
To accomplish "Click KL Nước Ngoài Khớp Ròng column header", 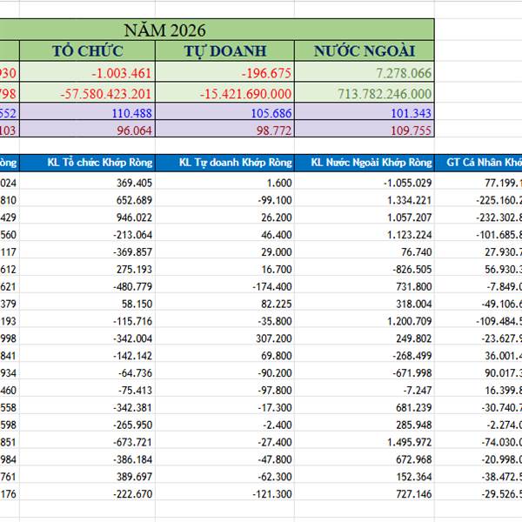I will tap(365, 163).
